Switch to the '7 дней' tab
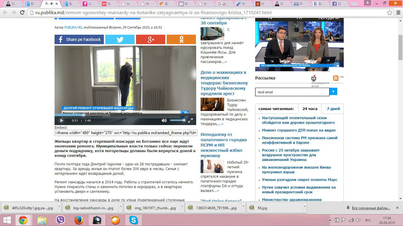This screenshot has width=403, height=226. 333,109
